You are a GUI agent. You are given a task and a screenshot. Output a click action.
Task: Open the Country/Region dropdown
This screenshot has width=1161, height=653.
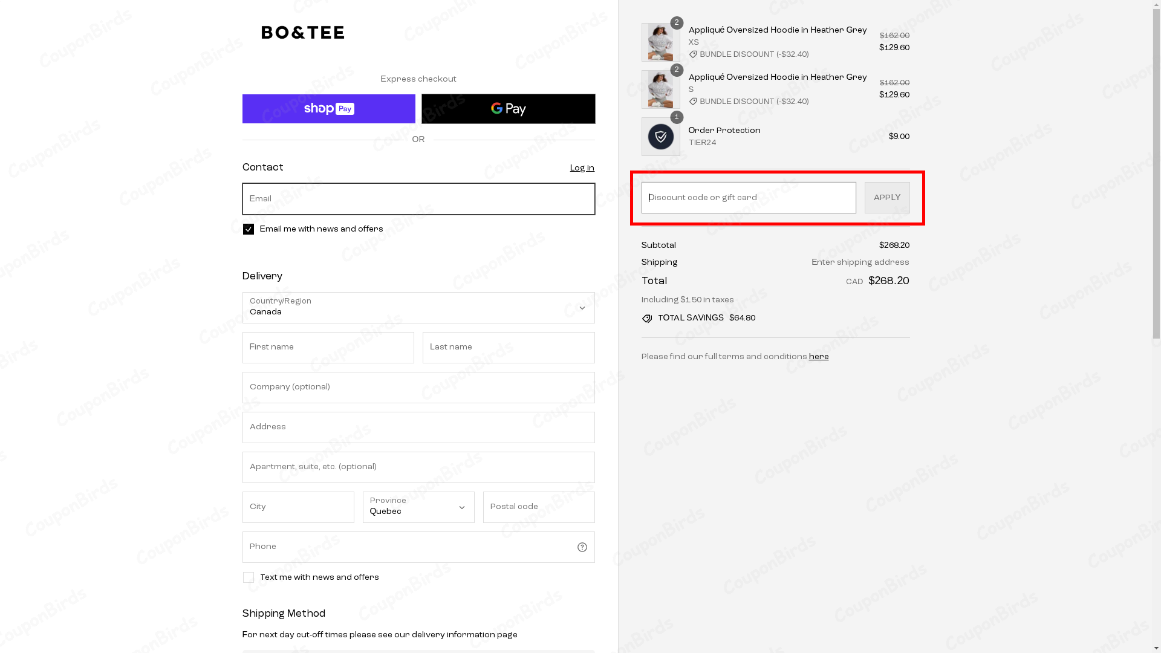coord(418,308)
